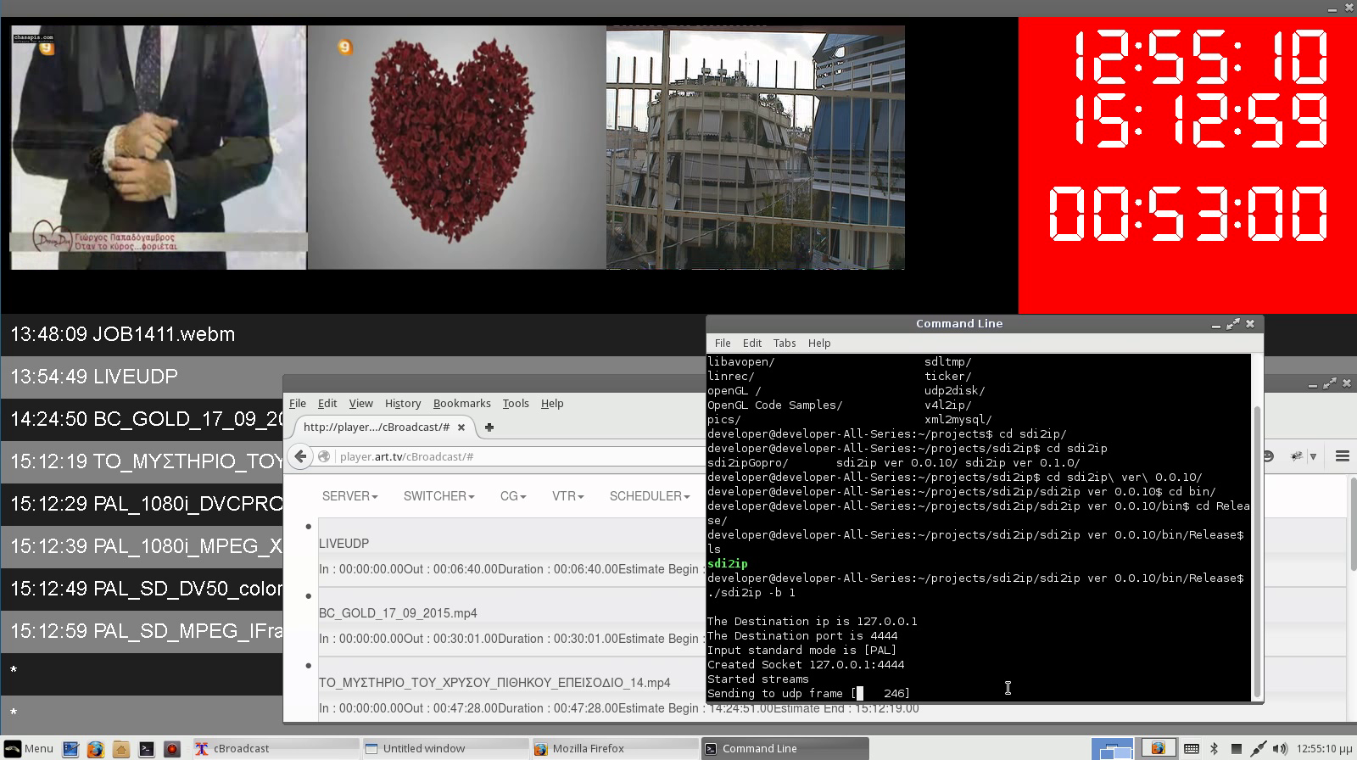Open Firefox View menu
The image size is (1357, 760).
(360, 403)
